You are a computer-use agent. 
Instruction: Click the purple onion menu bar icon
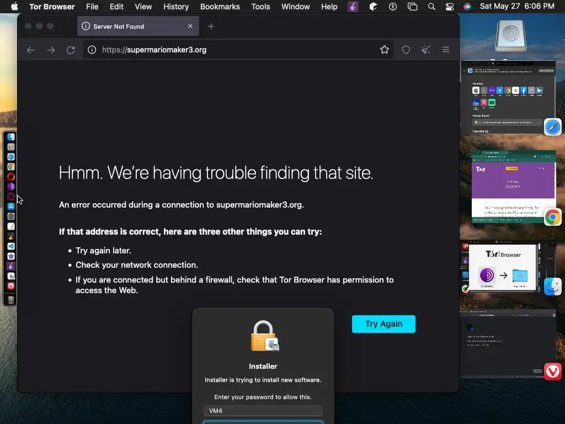click(x=353, y=7)
